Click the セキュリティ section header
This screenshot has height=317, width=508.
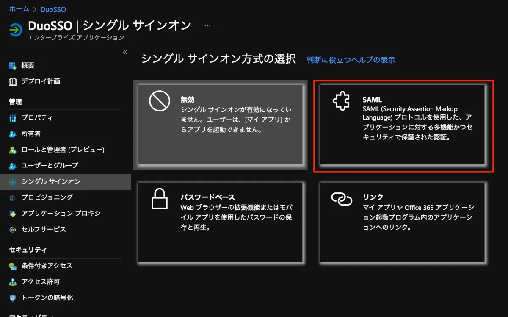[28, 250]
